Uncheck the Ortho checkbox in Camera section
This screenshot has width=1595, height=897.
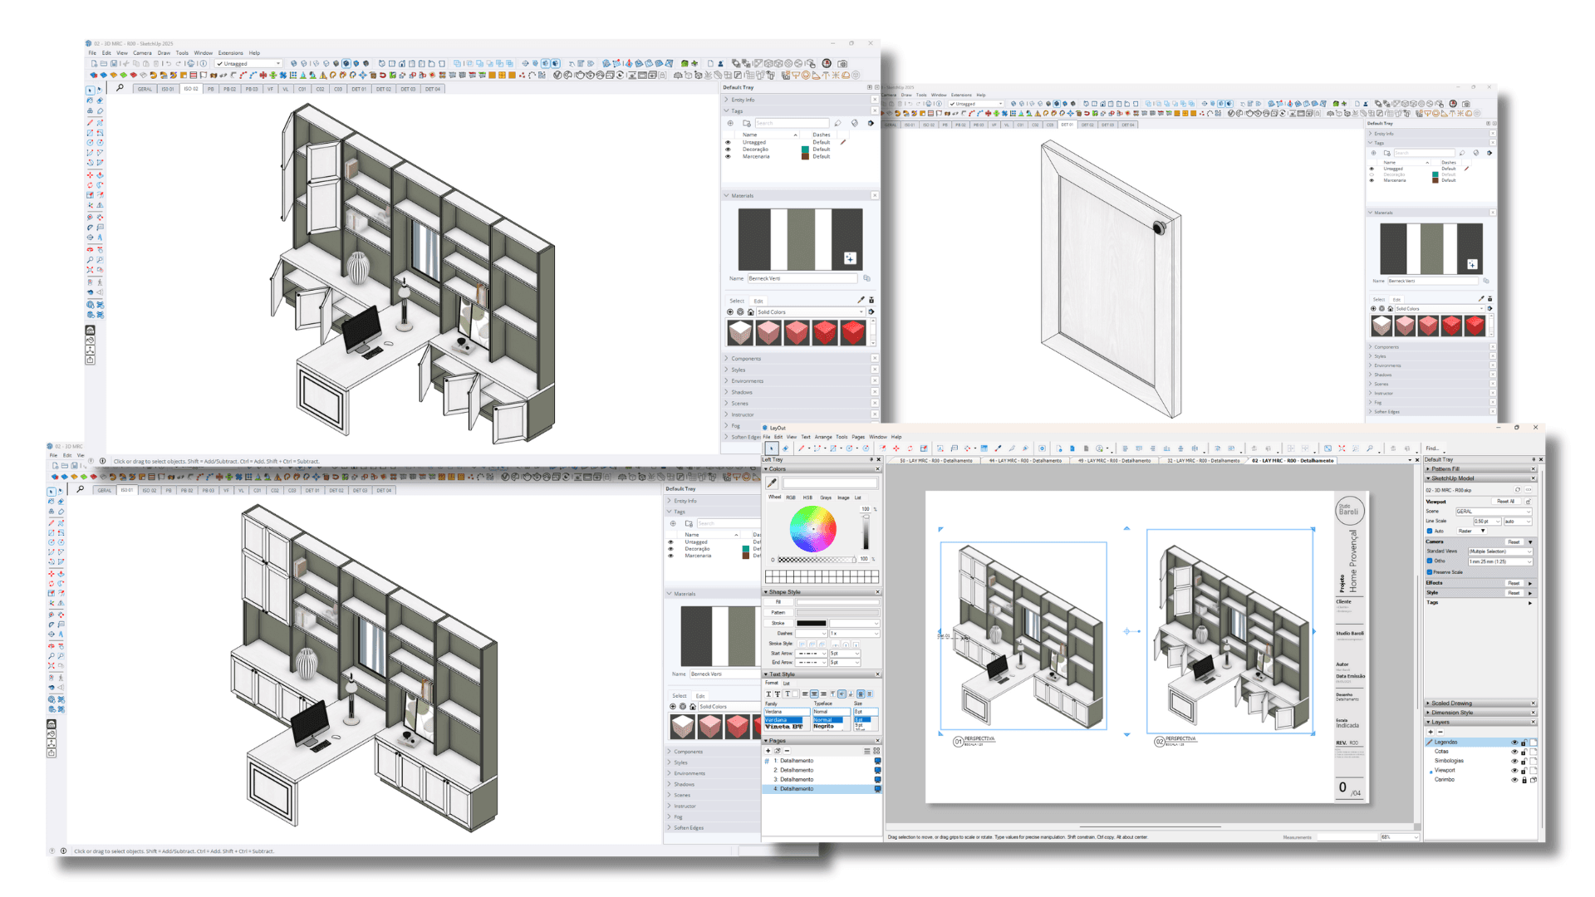pos(1430,561)
